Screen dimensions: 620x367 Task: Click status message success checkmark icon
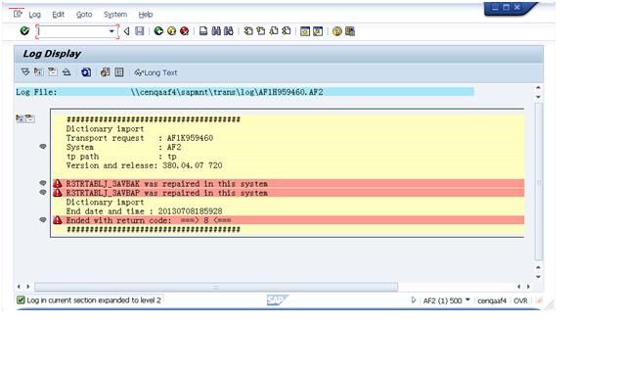click(21, 300)
